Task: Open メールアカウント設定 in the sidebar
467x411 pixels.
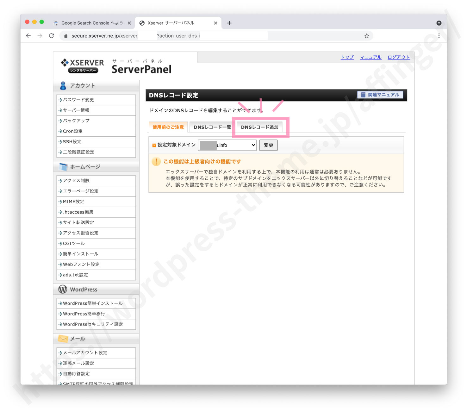Action: [x=96, y=353]
